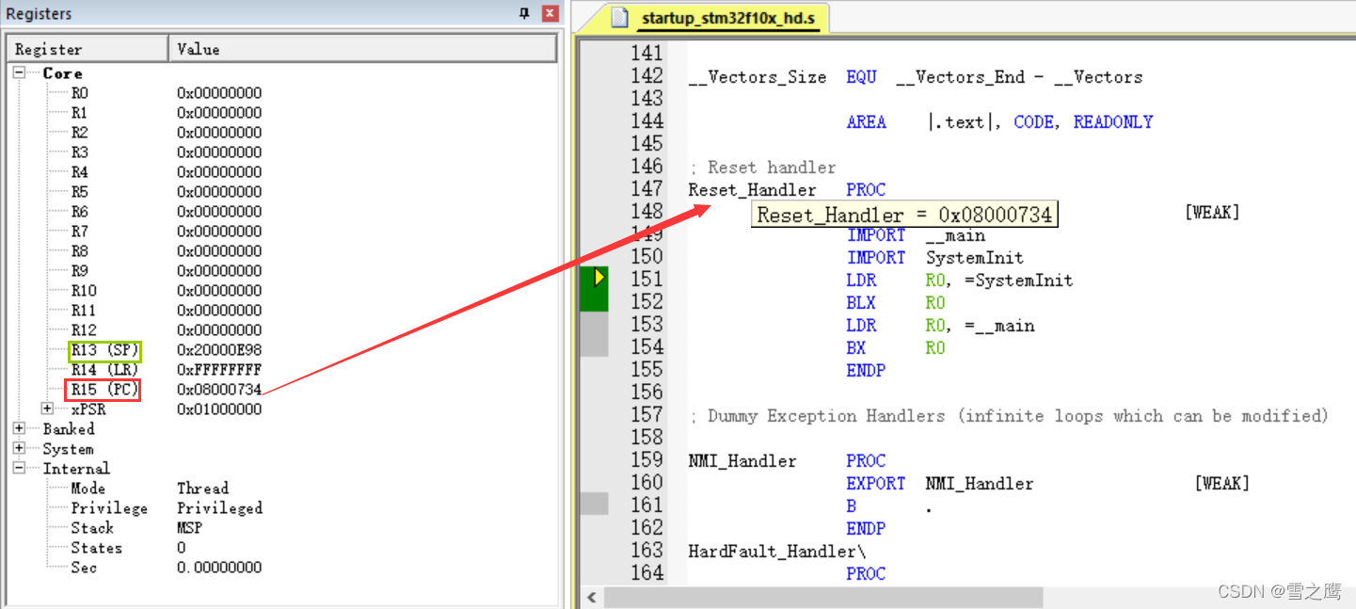Select the R11 register row

click(282, 310)
